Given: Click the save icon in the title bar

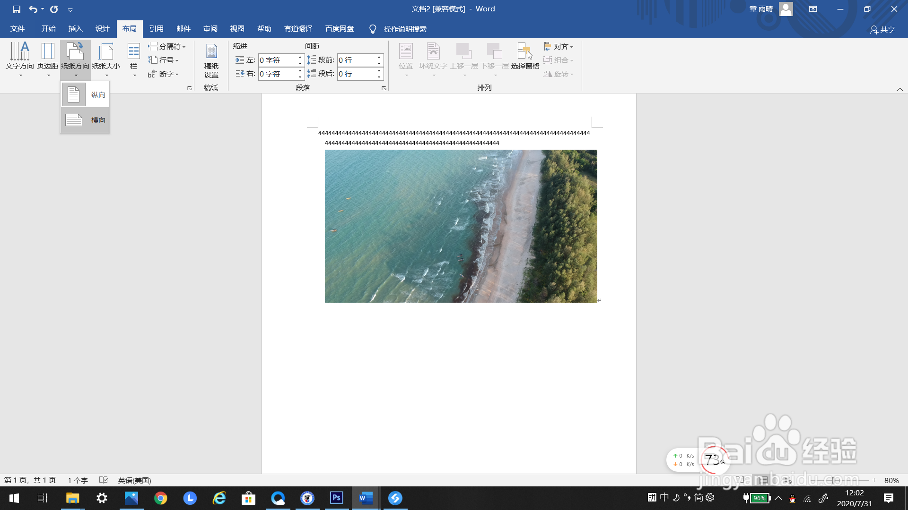Looking at the screenshot, I should [17, 9].
